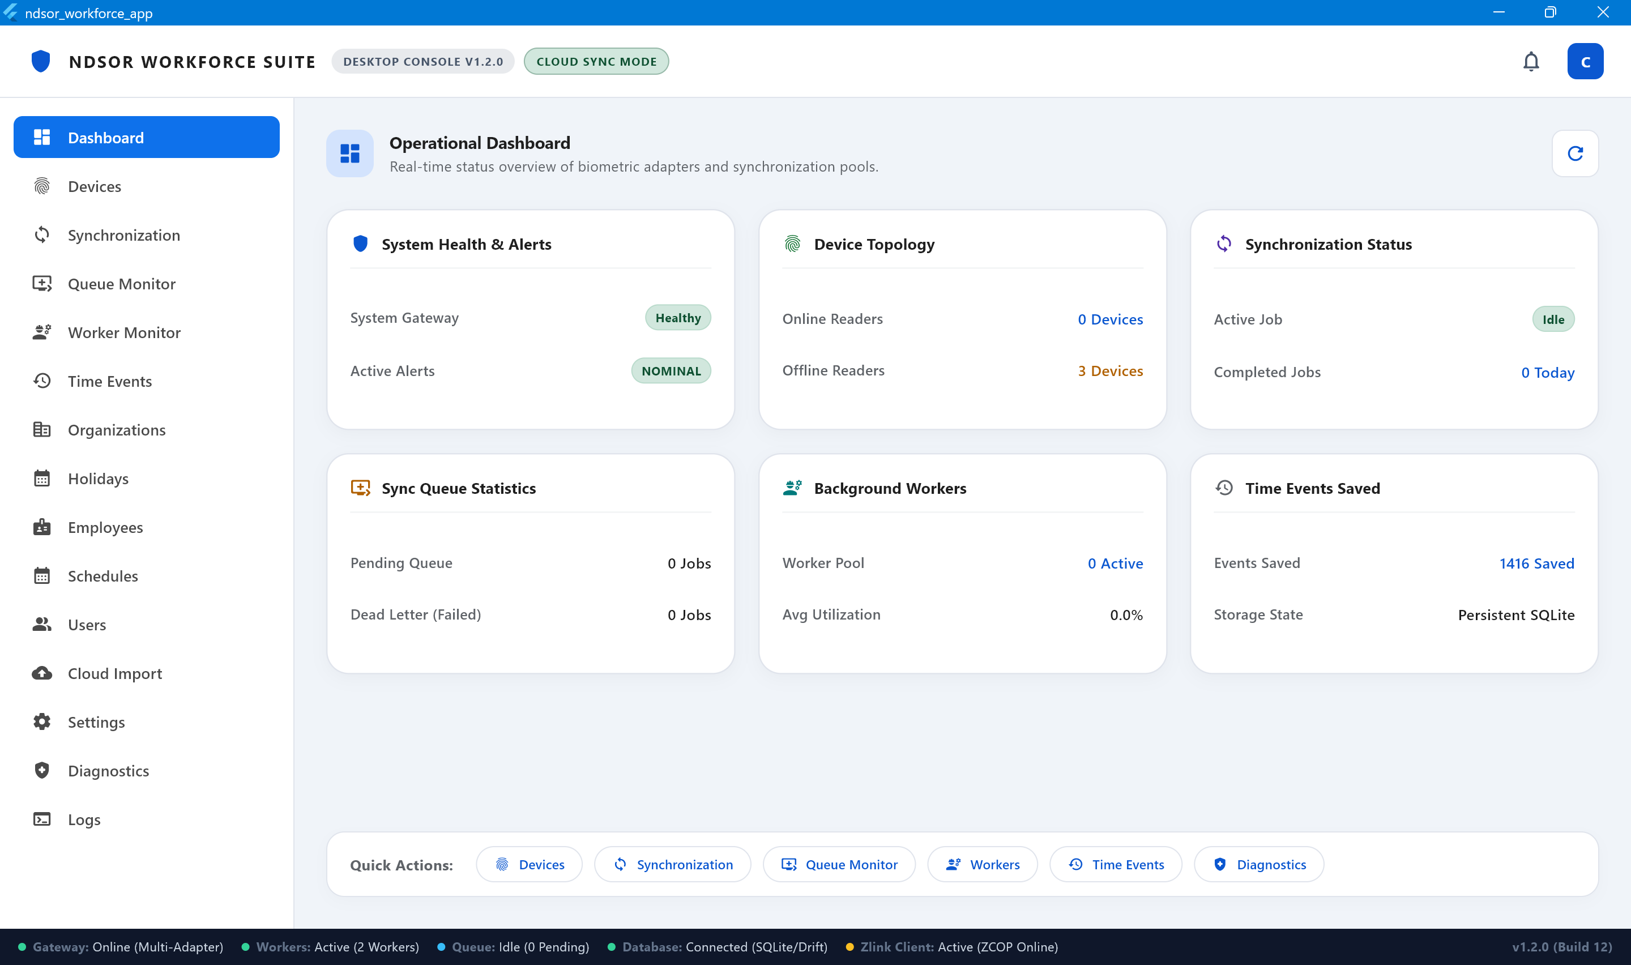
Task: Click the gear icon beside Settings
Action: pos(42,722)
